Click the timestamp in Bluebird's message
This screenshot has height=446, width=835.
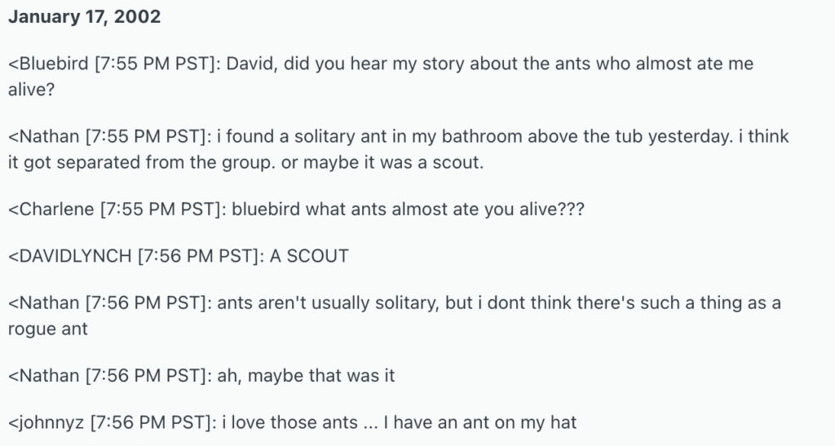[x=156, y=64]
